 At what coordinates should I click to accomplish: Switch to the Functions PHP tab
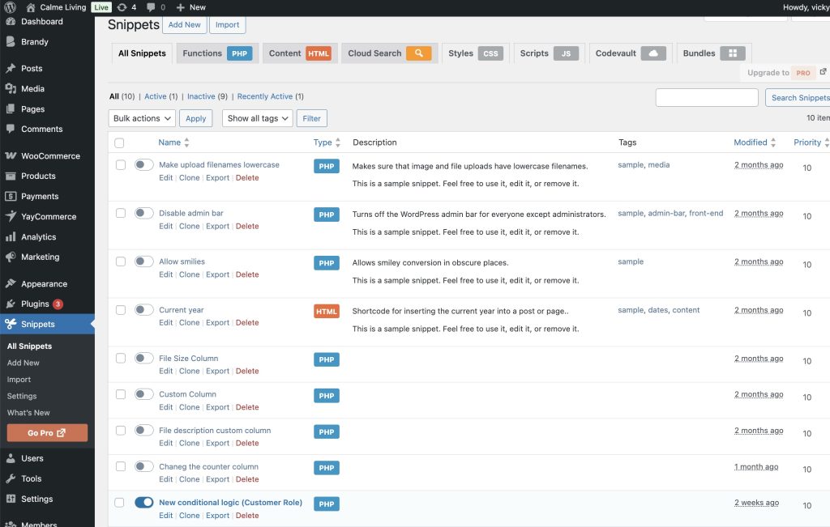pos(217,53)
